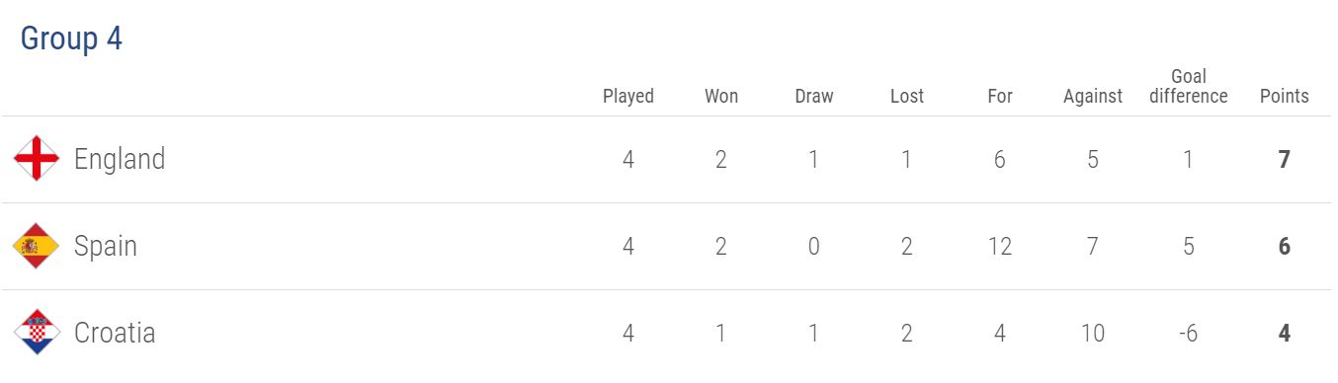Click the England flag icon

pos(37,159)
